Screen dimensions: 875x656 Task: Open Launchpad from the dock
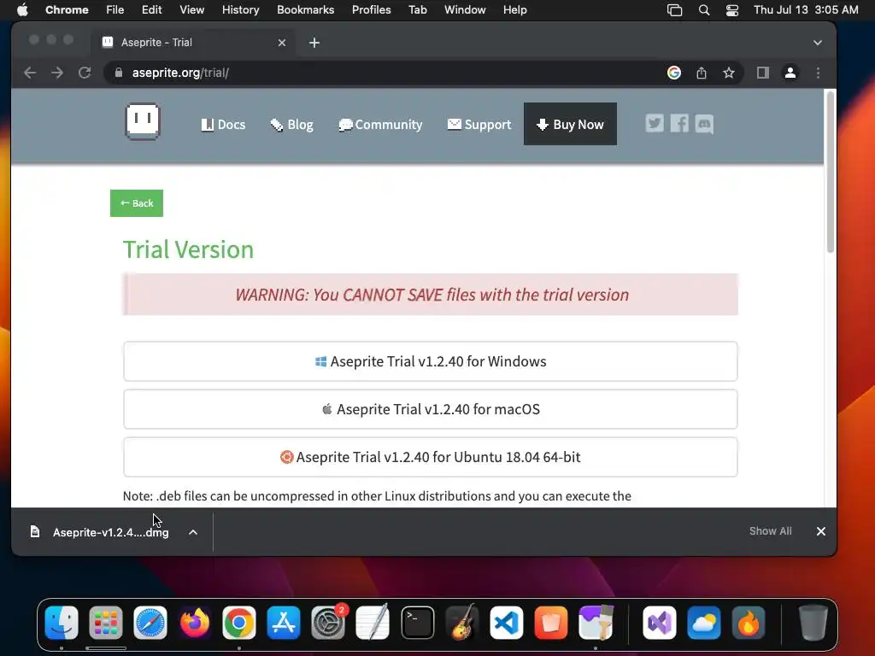105,622
